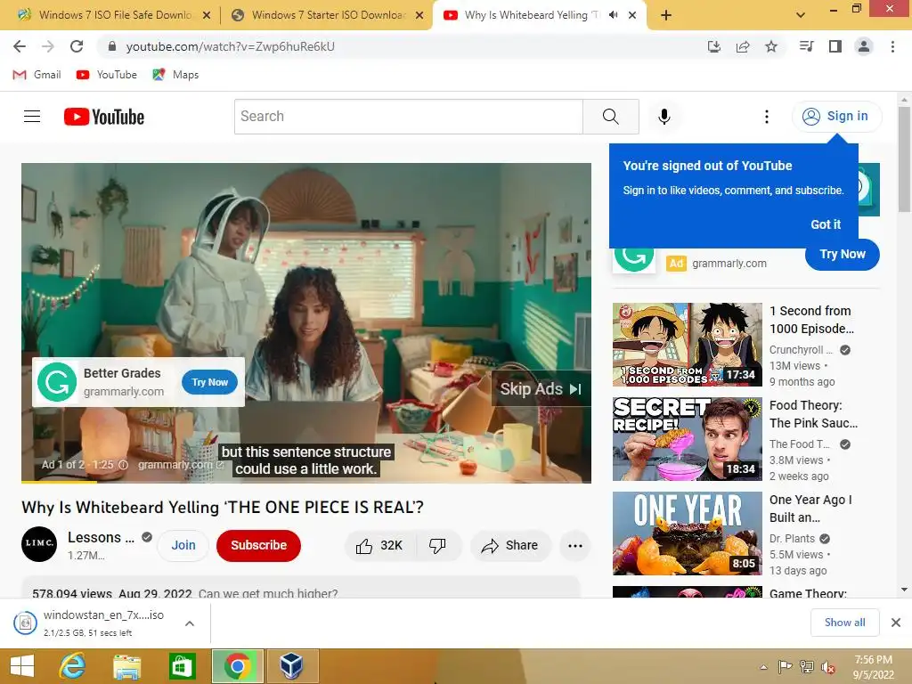Expand the download item options chevron
Viewport: 912px width, 684px height.
[x=190, y=623]
